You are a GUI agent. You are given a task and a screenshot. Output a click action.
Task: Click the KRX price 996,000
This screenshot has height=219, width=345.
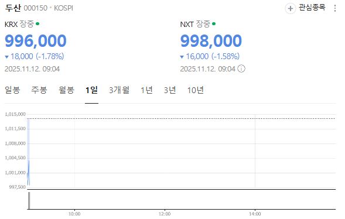[x=35, y=41]
